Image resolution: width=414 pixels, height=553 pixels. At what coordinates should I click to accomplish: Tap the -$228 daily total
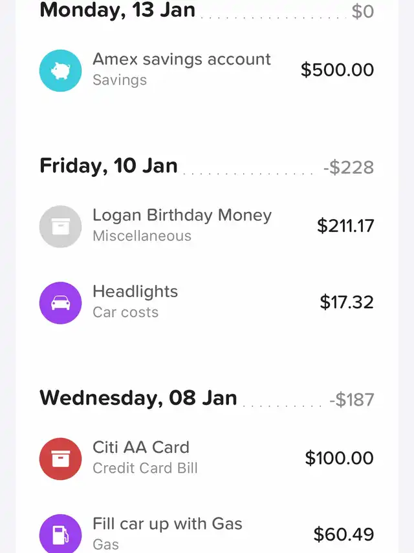pos(349,168)
